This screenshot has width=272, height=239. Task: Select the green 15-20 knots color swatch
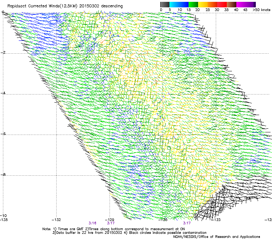pos(193,4)
